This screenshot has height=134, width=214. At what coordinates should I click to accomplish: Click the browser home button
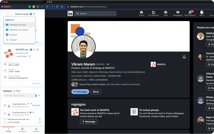[x=62, y=7]
